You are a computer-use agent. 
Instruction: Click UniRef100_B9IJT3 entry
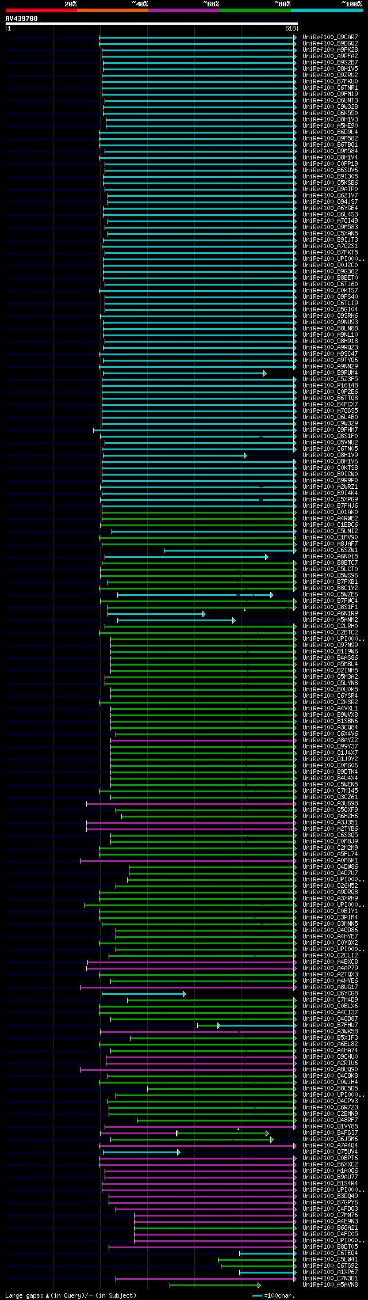(x=330, y=240)
